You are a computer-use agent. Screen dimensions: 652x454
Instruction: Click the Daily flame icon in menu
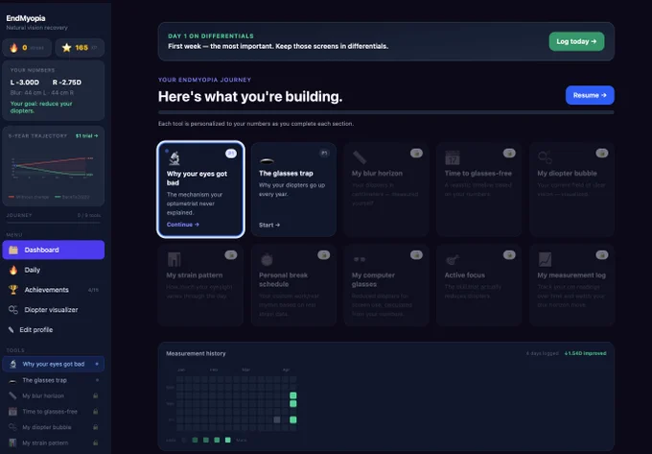pyautogui.click(x=13, y=270)
